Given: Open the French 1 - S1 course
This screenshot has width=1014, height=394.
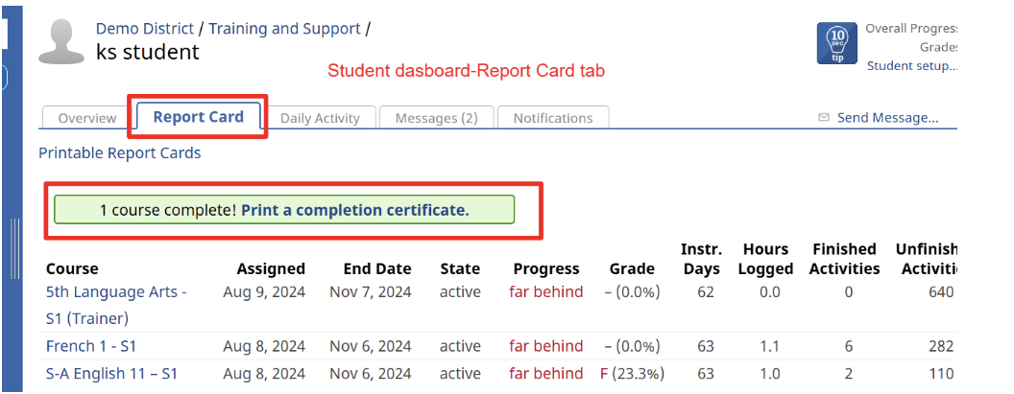Looking at the screenshot, I should (91, 346).
